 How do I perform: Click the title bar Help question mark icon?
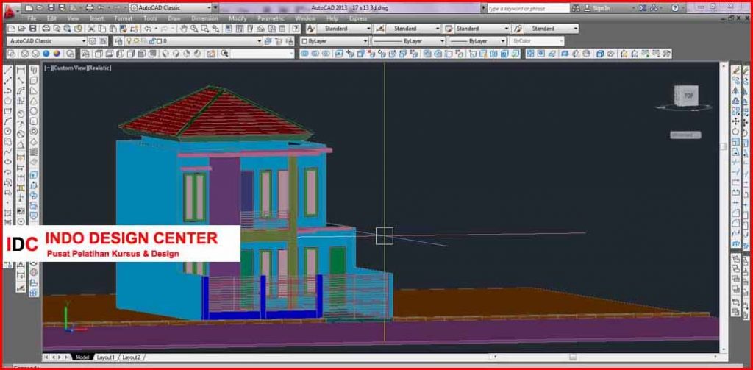point(675,7)
